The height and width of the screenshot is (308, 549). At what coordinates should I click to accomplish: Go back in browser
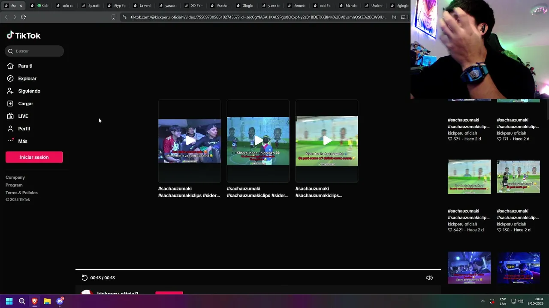(6, 17)
